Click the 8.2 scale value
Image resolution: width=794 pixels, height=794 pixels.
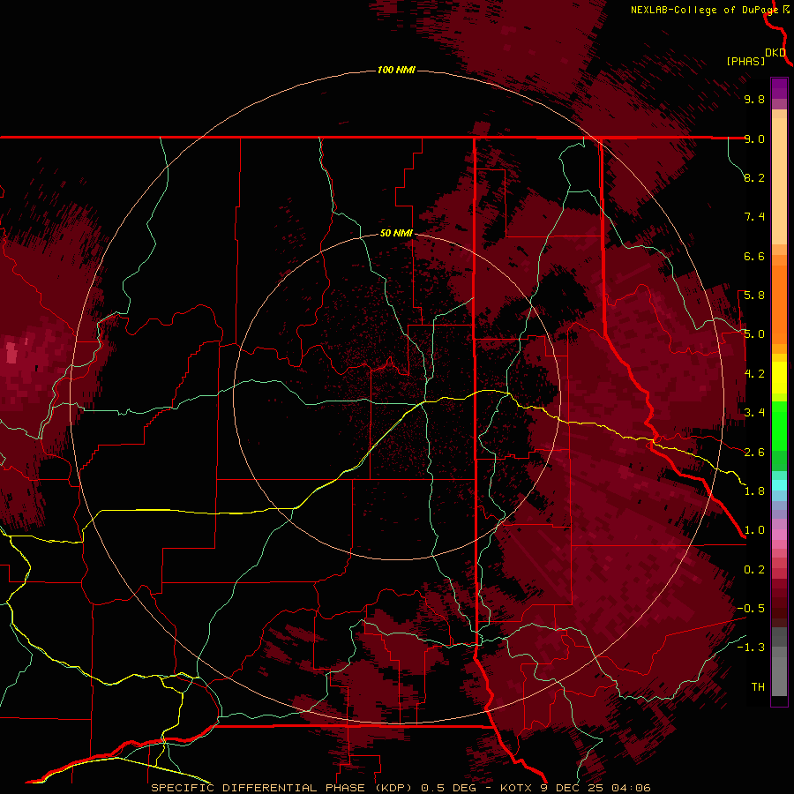(754, 177)
